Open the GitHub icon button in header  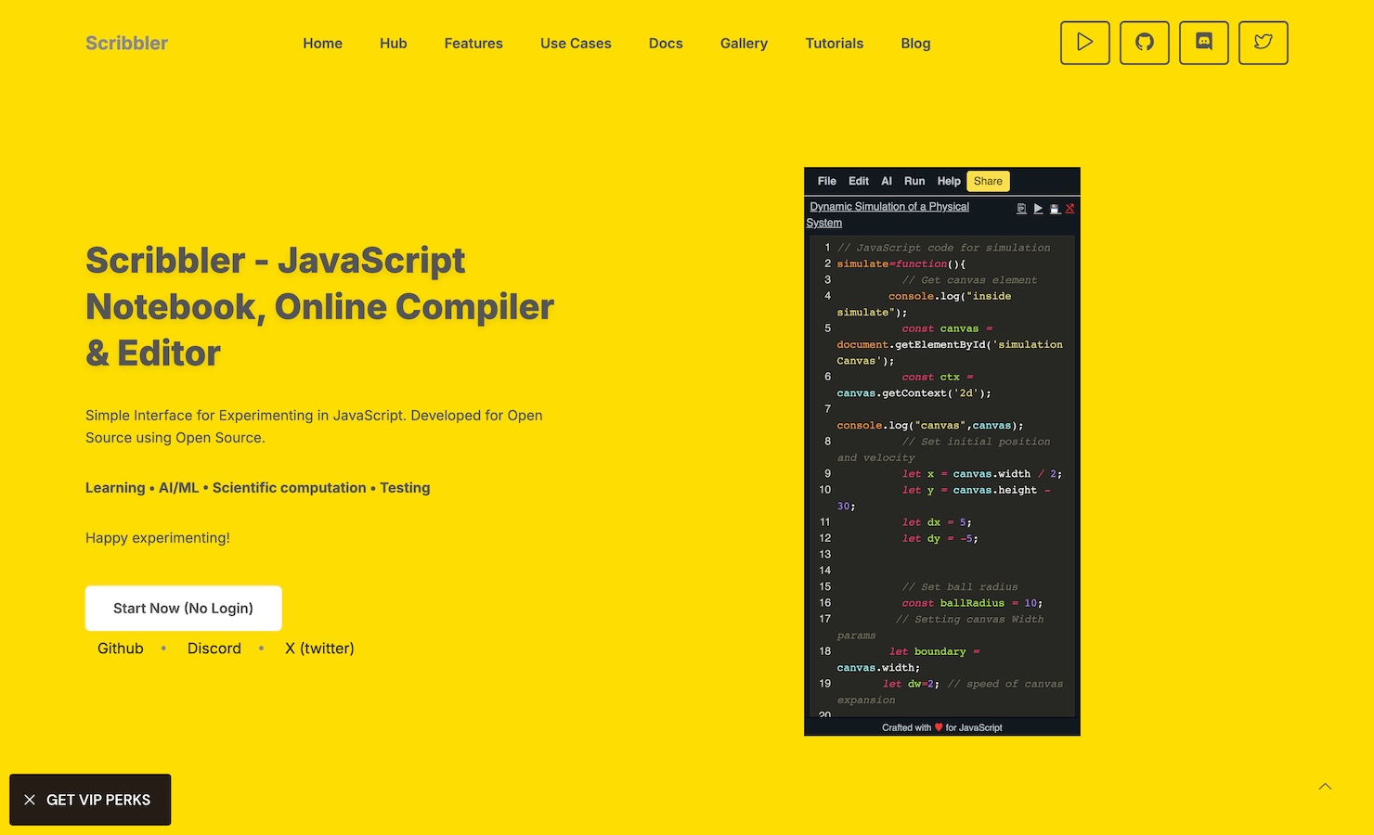point(1144,43)
